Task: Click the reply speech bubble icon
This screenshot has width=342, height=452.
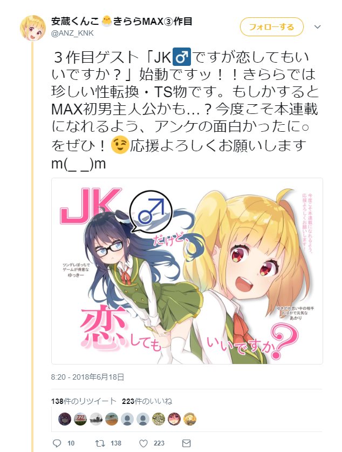Action: (57, 443)
